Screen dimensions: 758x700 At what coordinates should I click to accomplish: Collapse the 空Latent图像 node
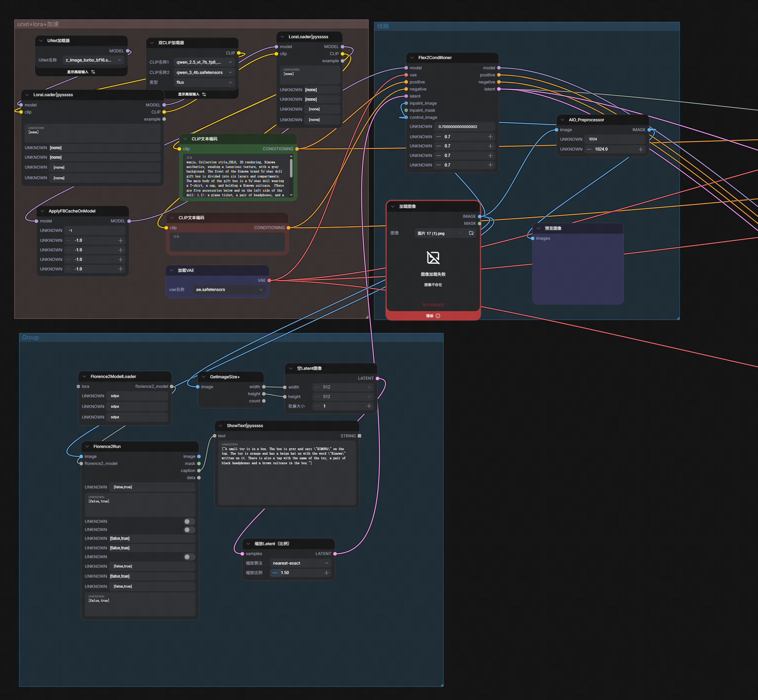pyautogui.click(x=291, y=368)
